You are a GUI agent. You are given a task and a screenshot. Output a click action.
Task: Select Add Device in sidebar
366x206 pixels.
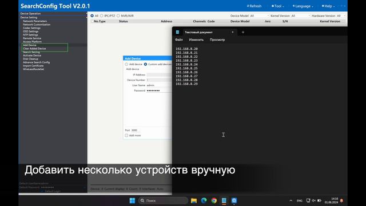pyautogui.click(x=29, y=45)
